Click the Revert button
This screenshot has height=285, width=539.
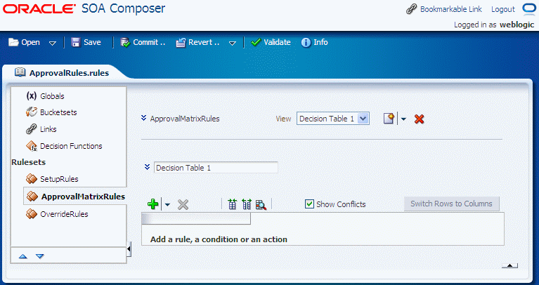point(197,42)
